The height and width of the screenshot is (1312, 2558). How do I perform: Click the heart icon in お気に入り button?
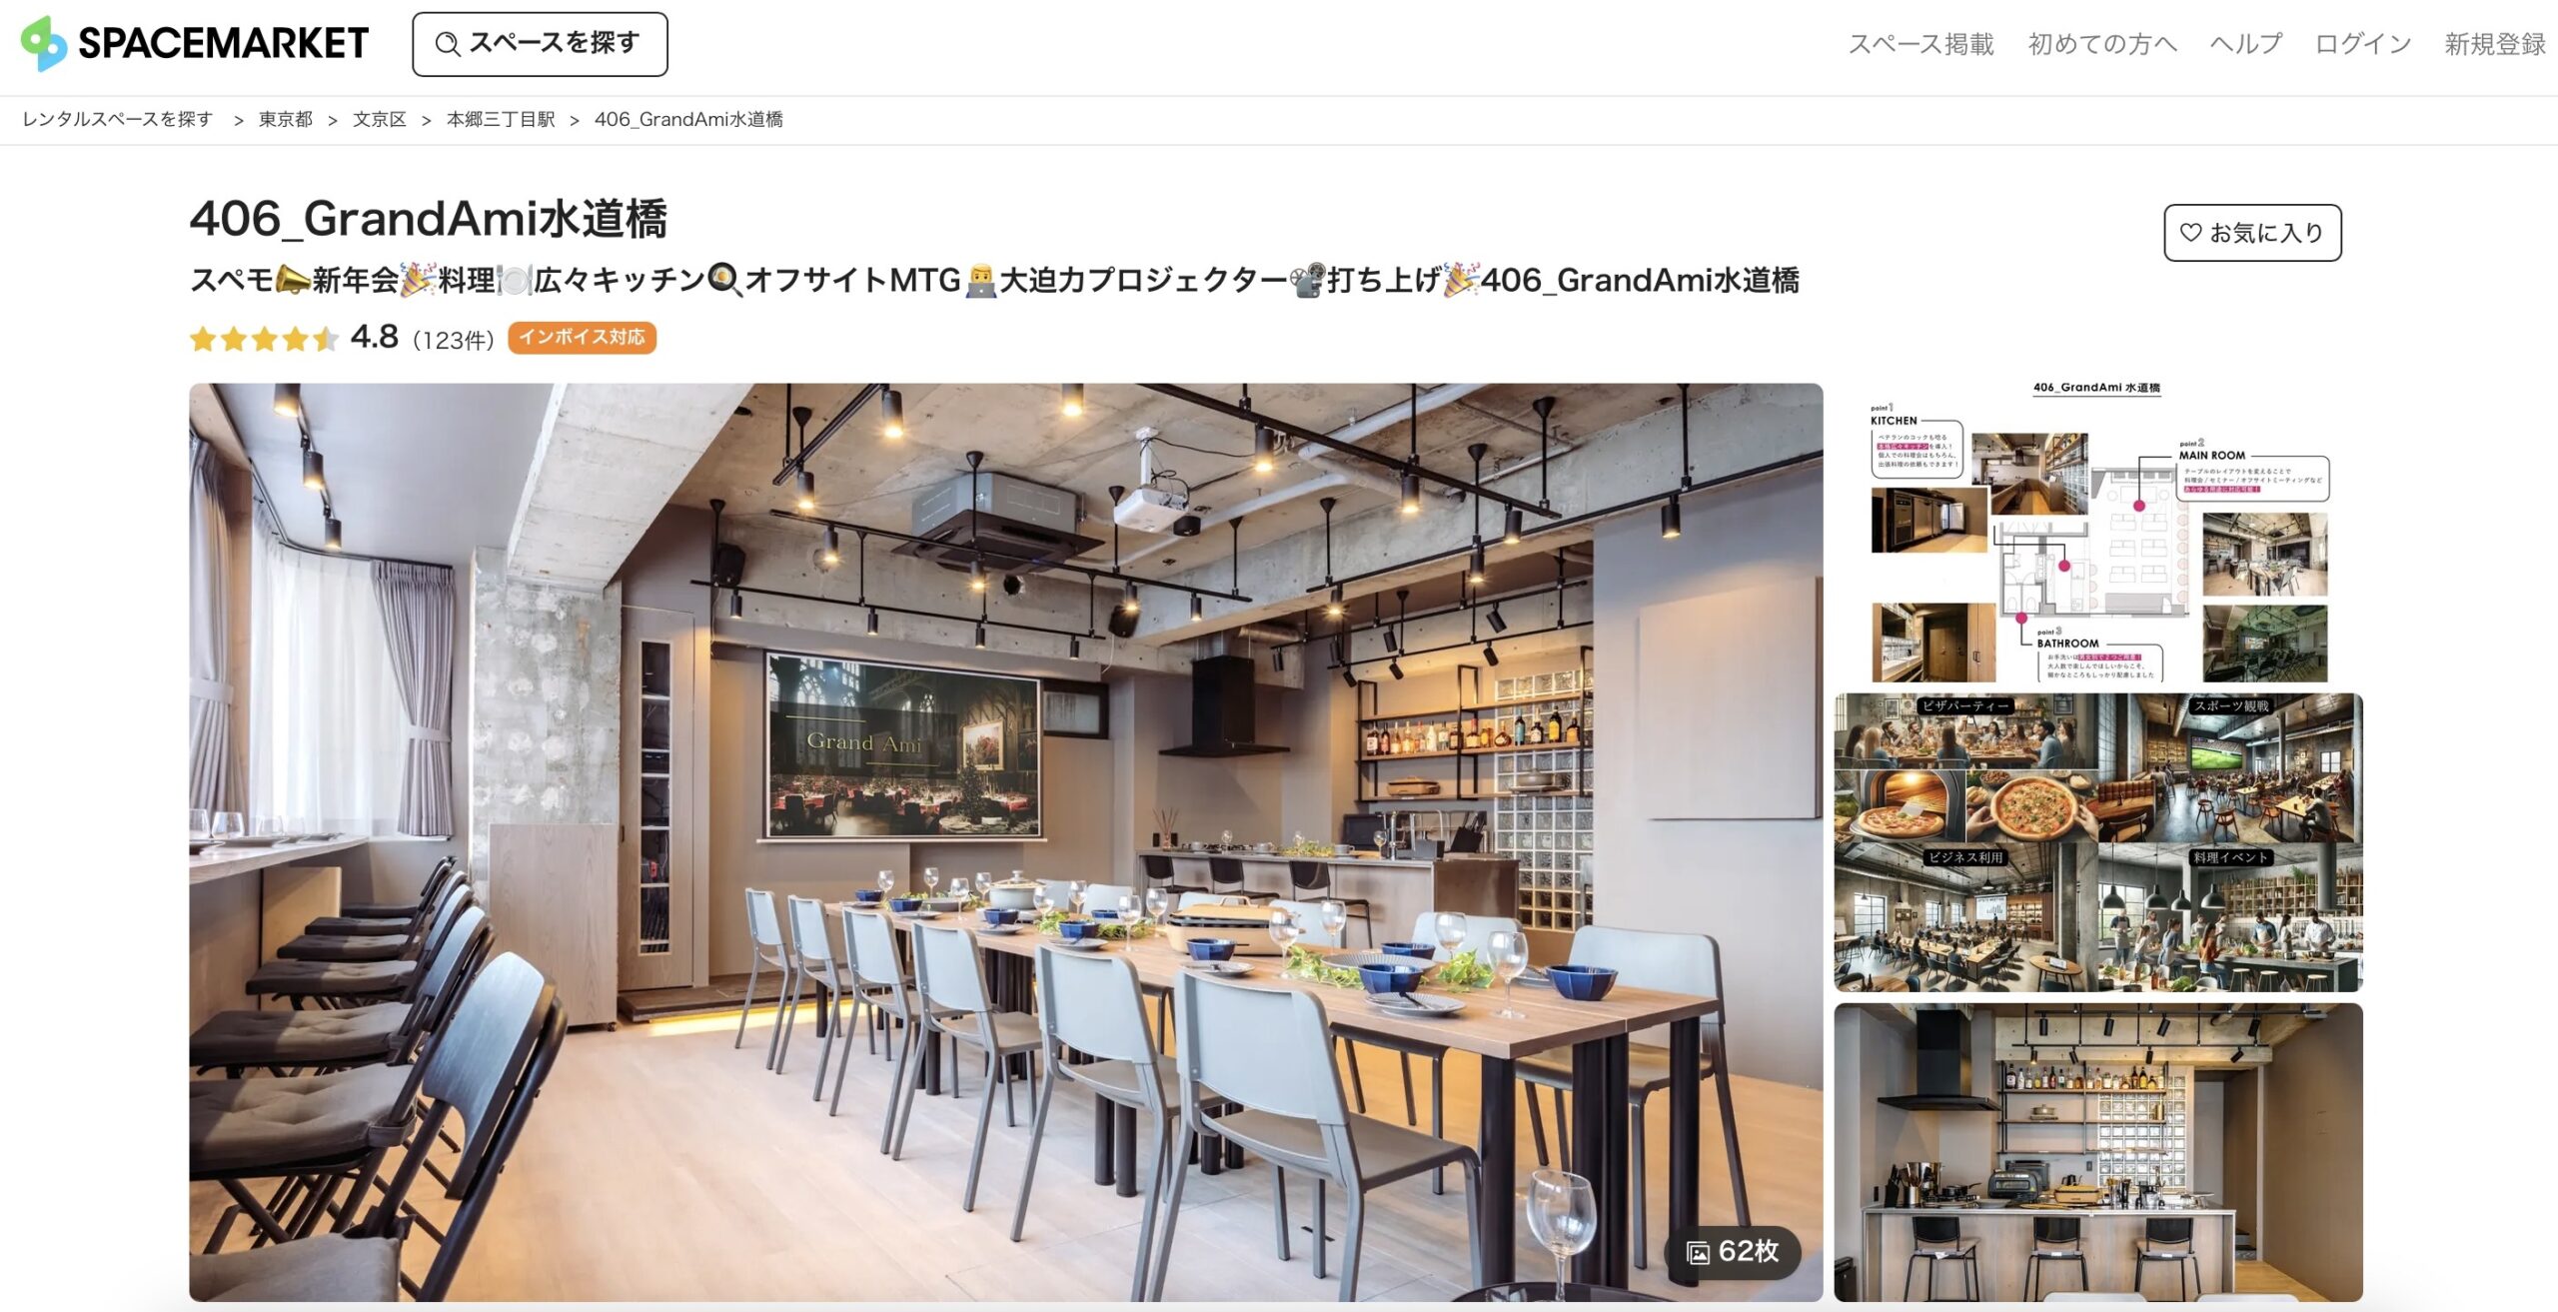tap(2190, 233)
